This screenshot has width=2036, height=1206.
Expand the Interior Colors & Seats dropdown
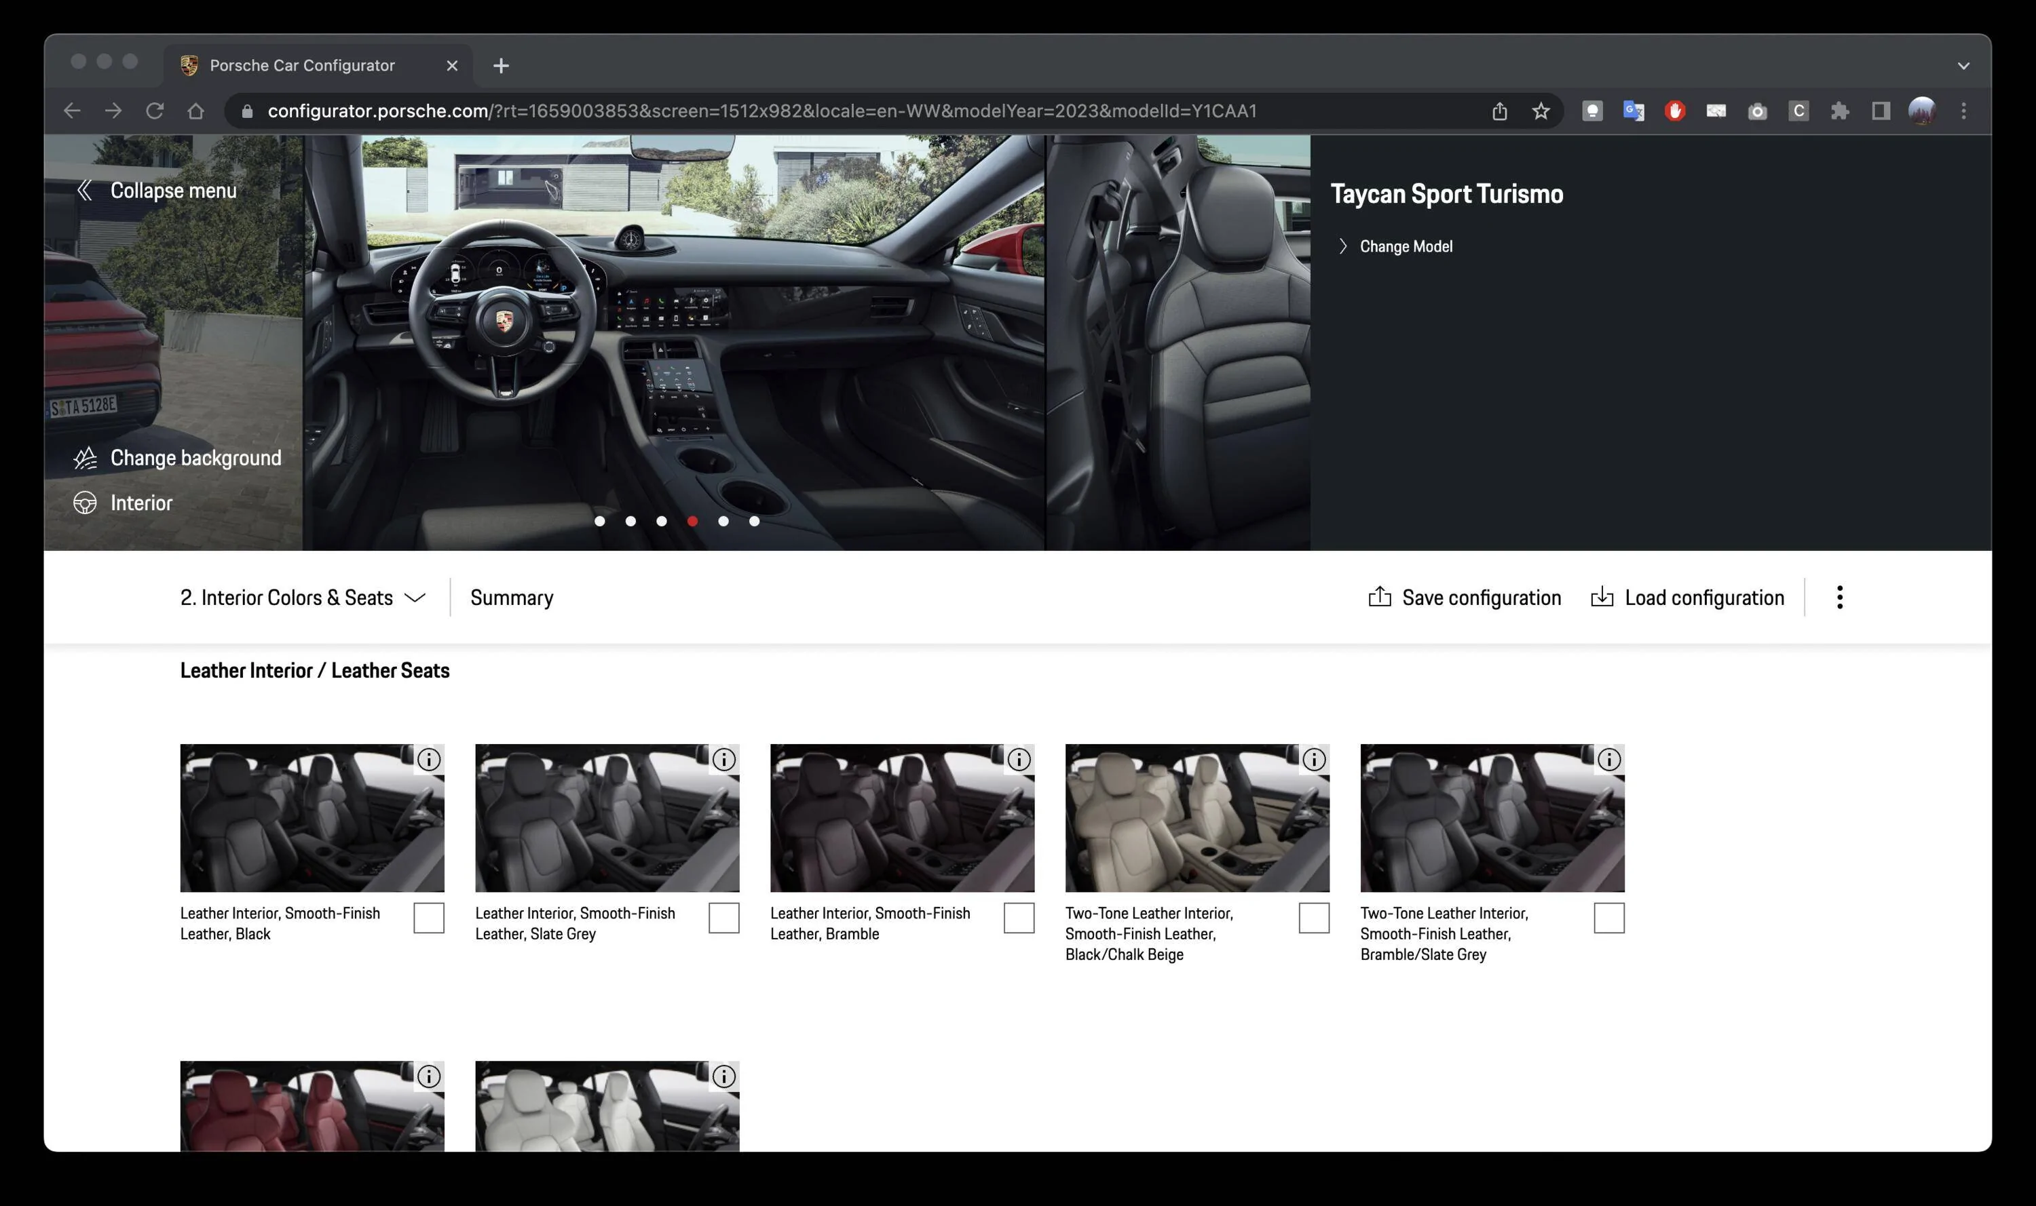(x=303, y=598)
